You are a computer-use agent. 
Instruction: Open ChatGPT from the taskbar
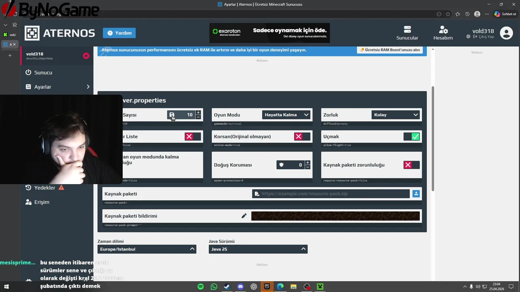tap(254, 287)
